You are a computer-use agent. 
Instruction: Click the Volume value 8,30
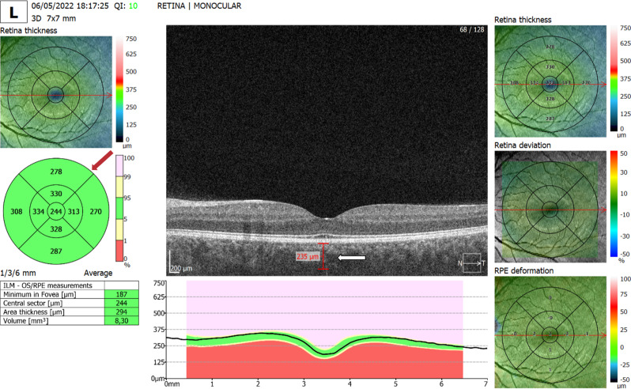click(x=122, y=321)
